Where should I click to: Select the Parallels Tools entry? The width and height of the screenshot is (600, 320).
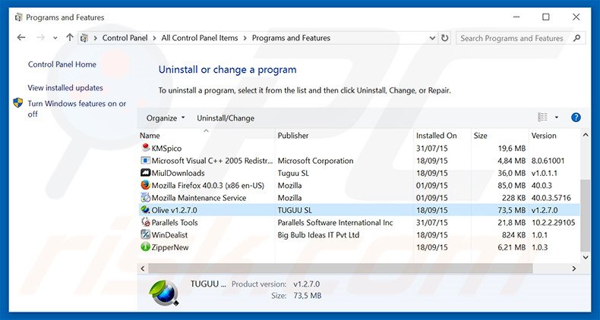[x=358, y=222]
